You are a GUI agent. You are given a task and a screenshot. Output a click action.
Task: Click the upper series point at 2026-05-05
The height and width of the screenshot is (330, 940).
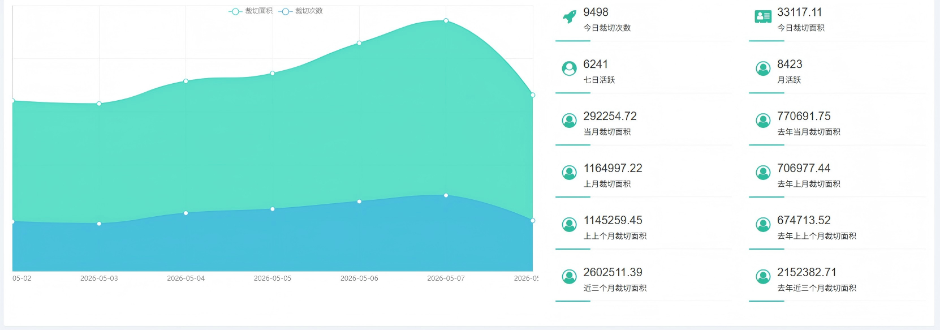[x=273, y=73]
